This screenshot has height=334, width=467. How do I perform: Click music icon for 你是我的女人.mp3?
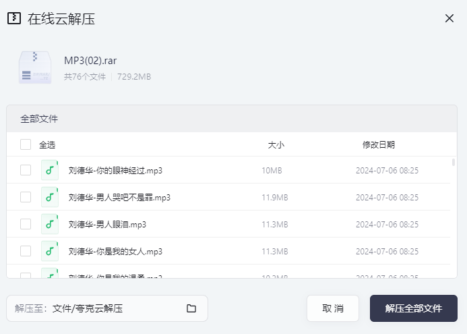click(x=50, y=251)
